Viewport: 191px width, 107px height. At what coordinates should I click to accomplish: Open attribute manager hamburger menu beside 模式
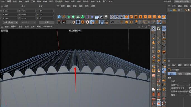tap(169, 65)
